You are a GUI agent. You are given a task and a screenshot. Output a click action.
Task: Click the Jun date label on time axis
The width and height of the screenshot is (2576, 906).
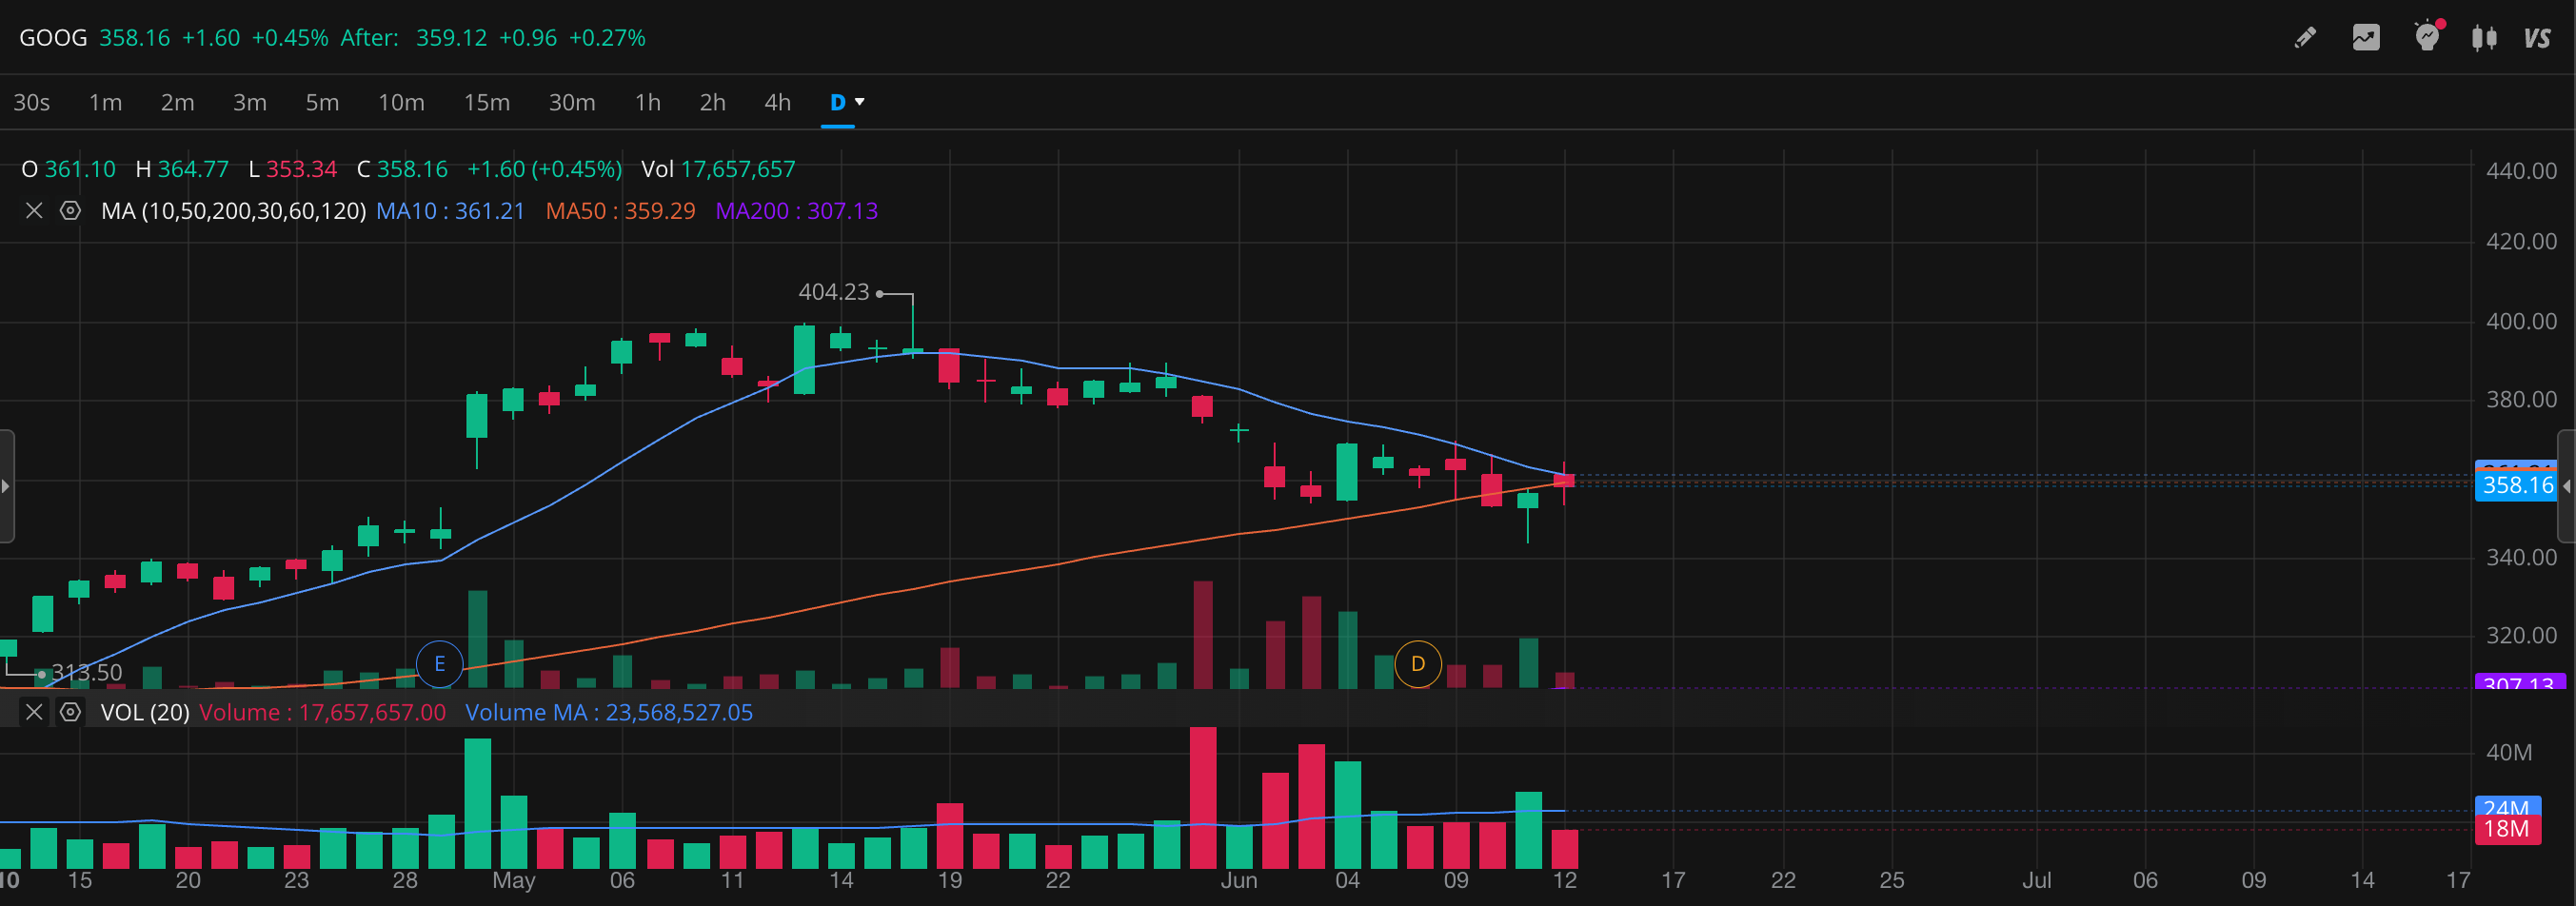click(1239, 881)
